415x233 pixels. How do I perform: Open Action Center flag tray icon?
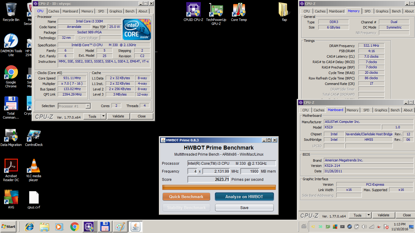tap(386, 227)
